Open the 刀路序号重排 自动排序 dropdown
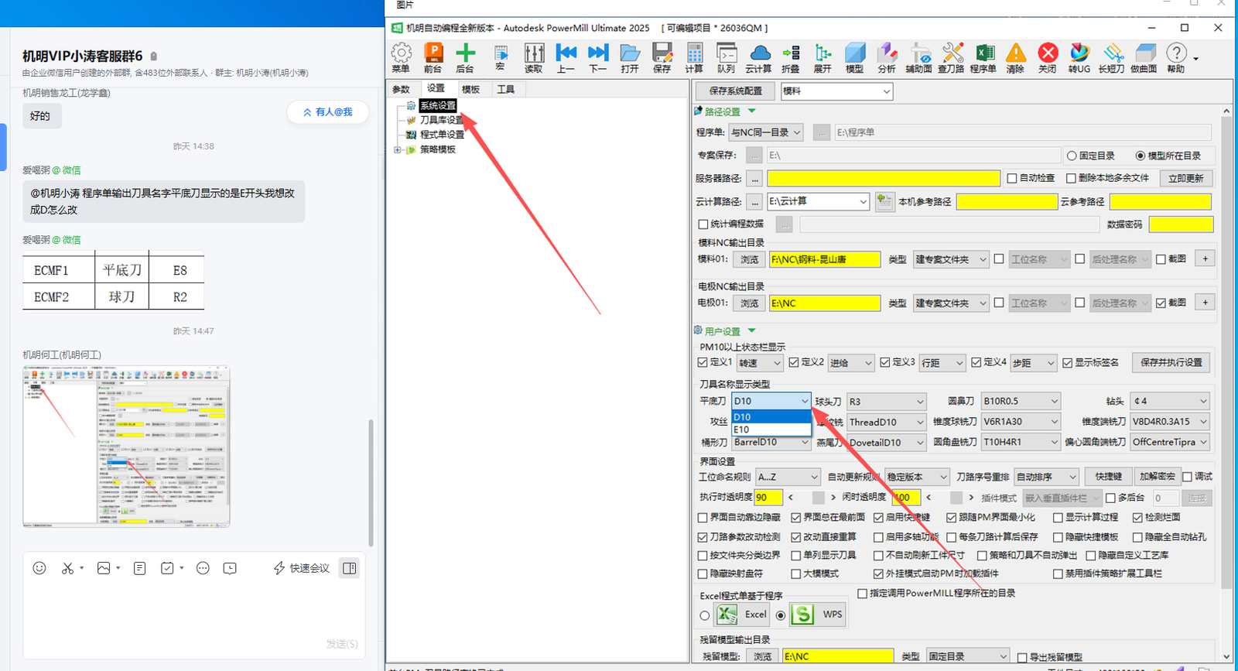This screenshot has height=671, width=1238. (1046, 477)
